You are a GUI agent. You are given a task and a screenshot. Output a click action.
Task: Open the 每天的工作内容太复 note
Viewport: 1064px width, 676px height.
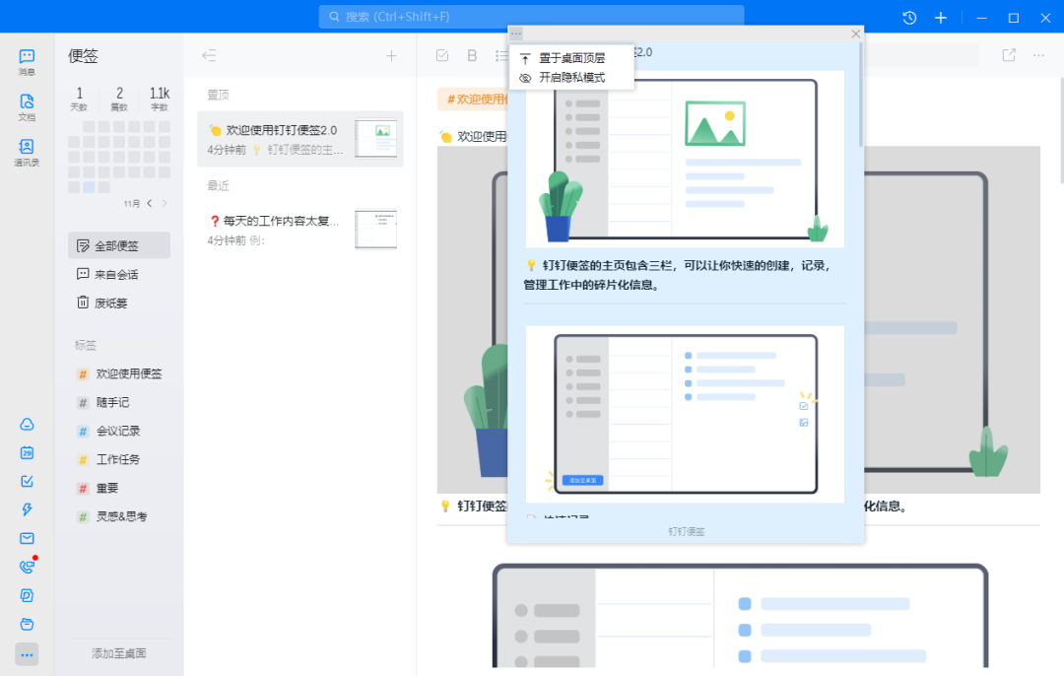[x=299, y=230]
